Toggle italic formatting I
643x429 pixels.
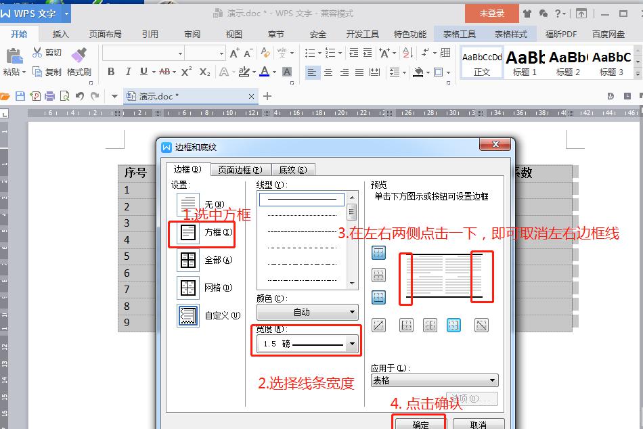pyautogui.click(x=128, y=72)
